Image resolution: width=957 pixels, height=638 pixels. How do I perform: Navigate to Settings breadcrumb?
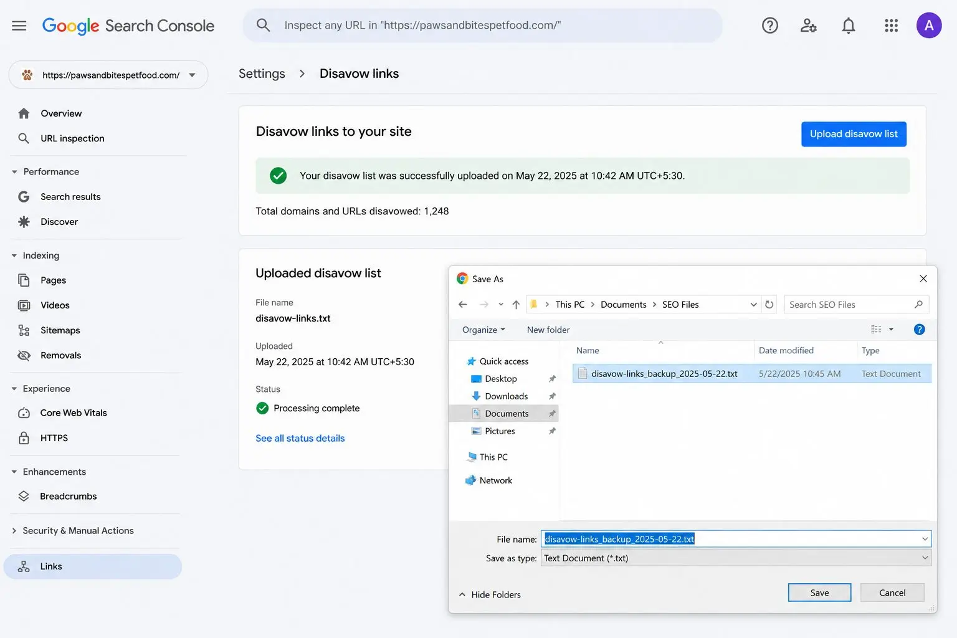(262, 74)
